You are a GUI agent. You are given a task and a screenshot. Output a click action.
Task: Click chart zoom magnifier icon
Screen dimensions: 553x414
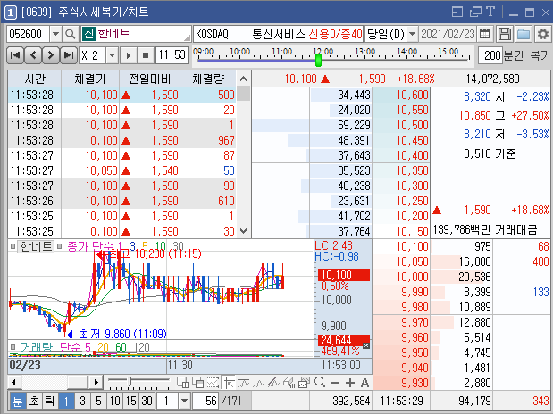tap(320, 382)
